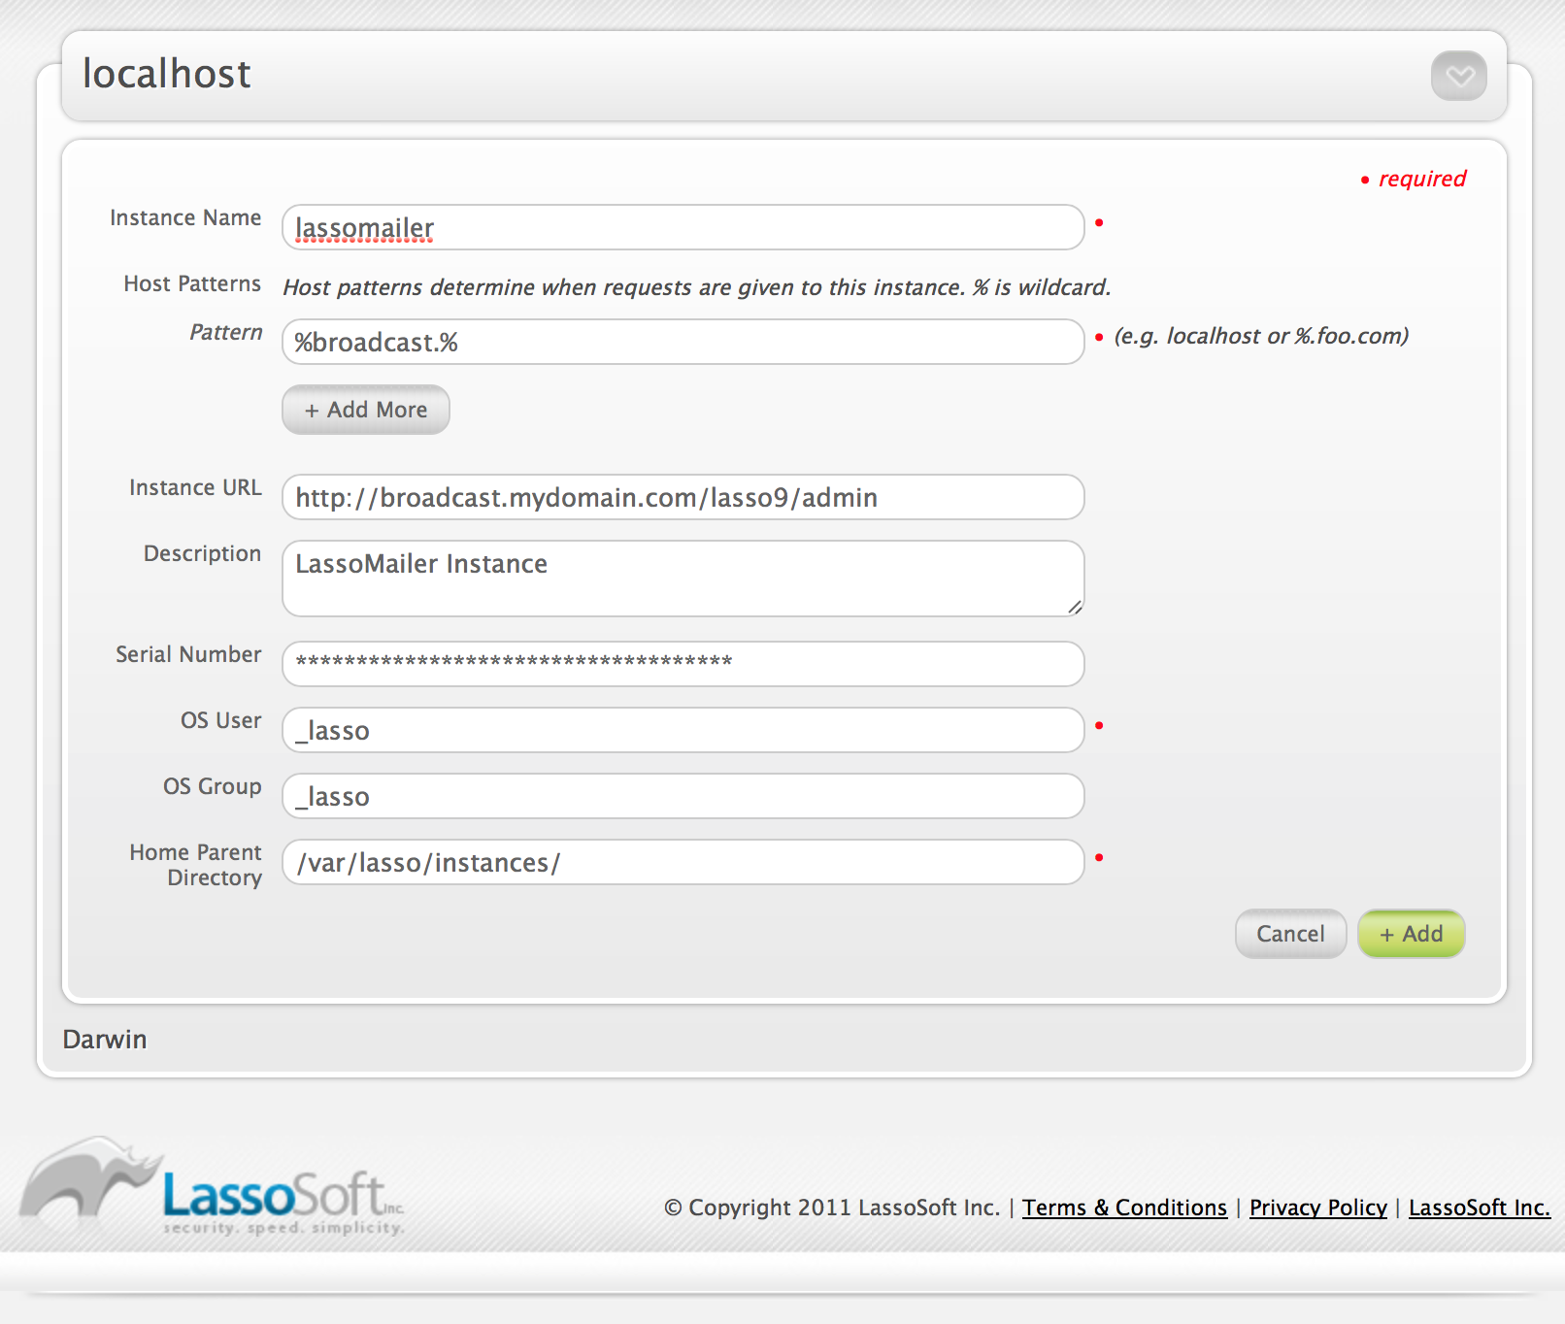
Task: Collapse the localhost panel chevron
Action: [1458, 76]
